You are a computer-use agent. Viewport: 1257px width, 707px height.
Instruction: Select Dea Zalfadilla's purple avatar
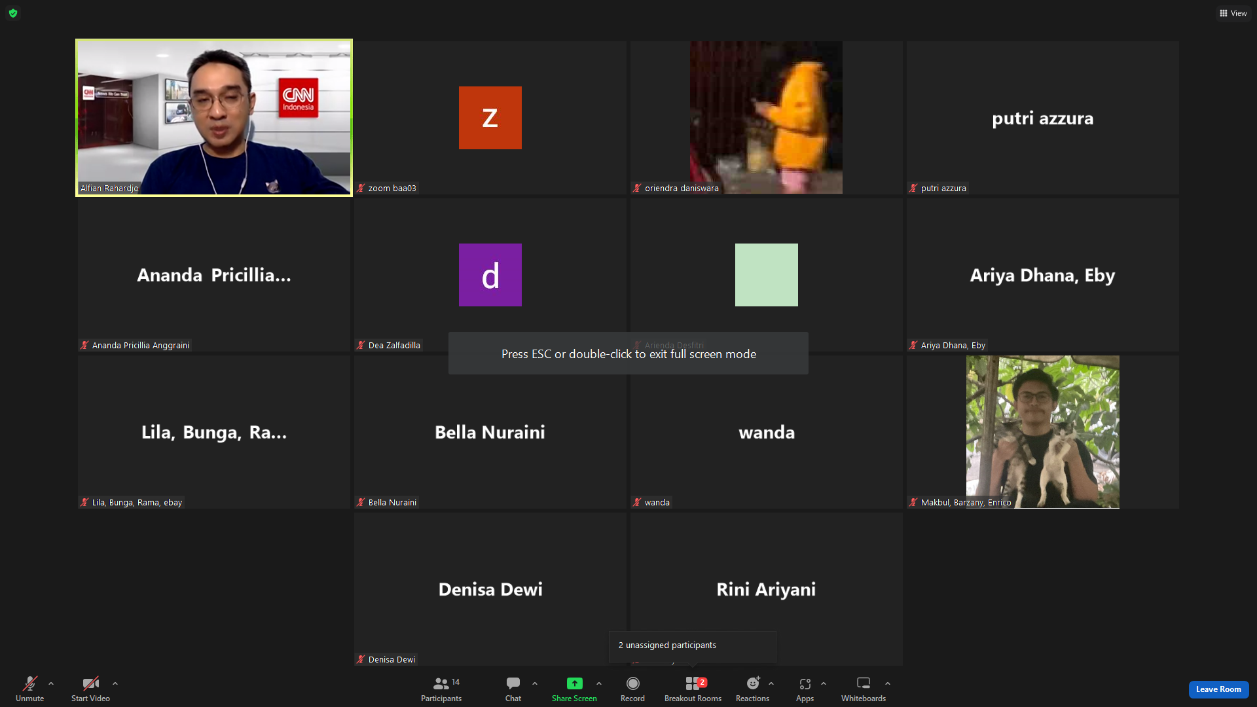click(490, 275)
